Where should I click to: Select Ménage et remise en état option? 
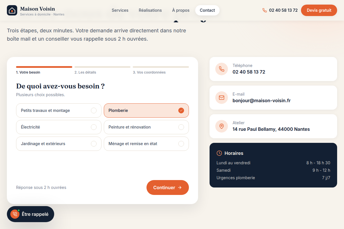146,144
